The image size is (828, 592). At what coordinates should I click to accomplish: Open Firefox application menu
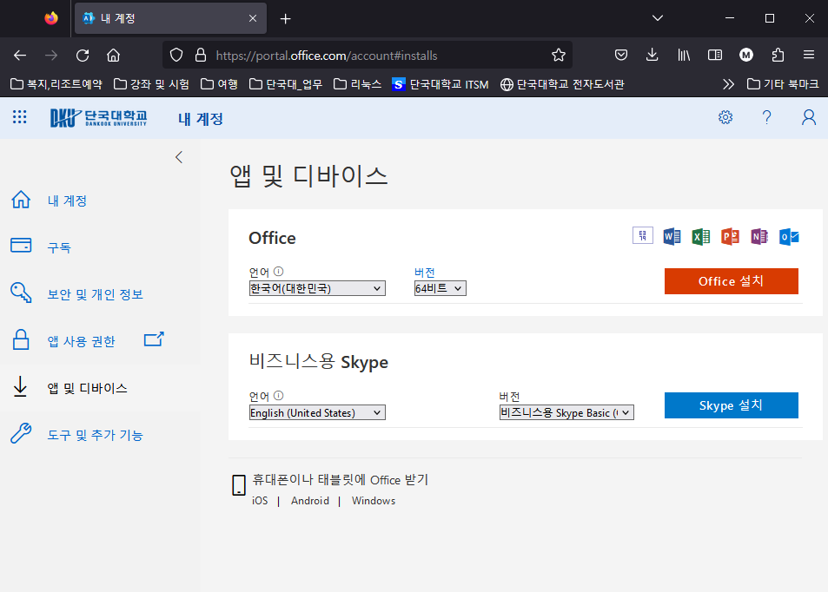point(809,55)
